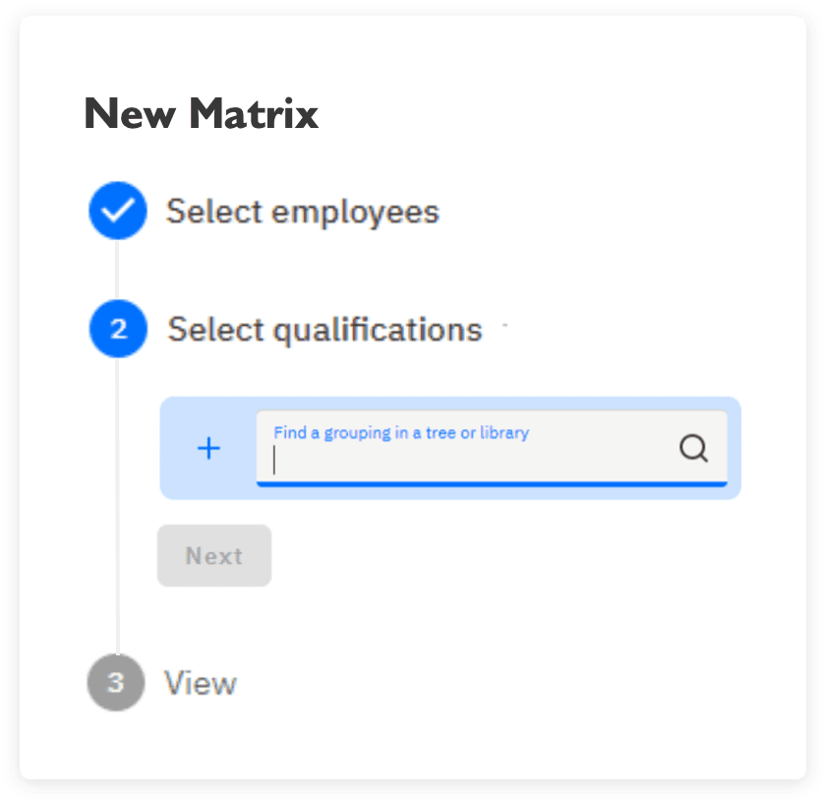This screenshot has width=826, height=803.
Task: Open the Select employees step
Action: coord(303,212)
